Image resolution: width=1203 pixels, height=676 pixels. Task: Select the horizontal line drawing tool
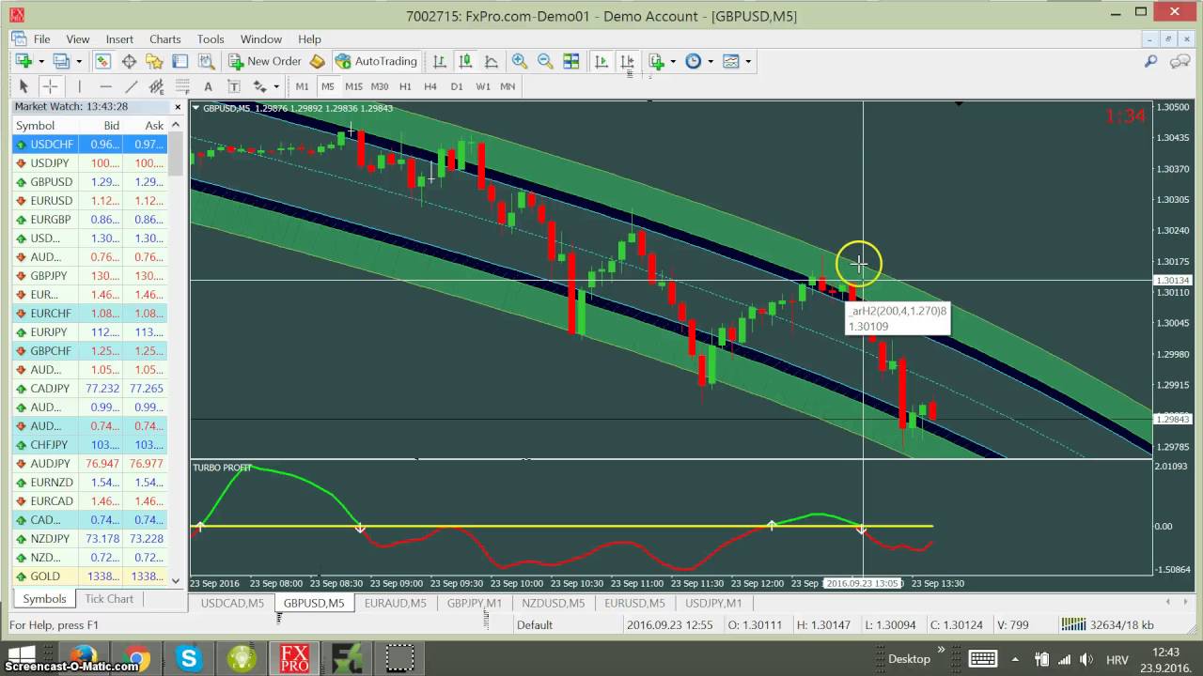click(x=105, y=86)
